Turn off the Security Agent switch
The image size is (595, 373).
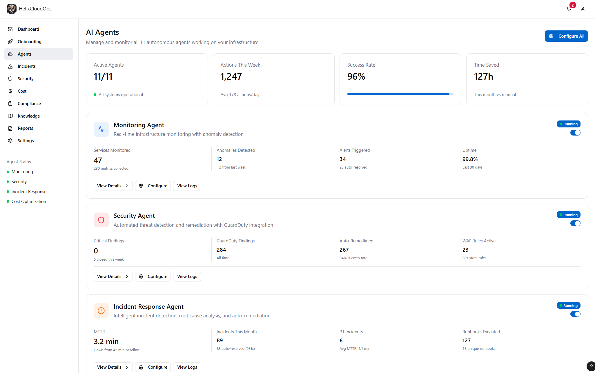pos(575,223)
